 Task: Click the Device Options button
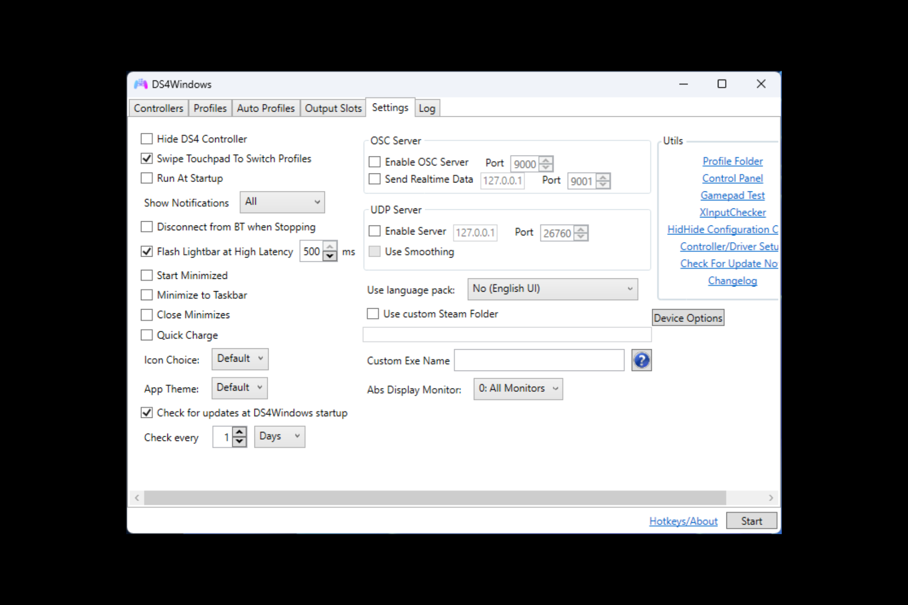pyautogui.click(x=688, y=318)
